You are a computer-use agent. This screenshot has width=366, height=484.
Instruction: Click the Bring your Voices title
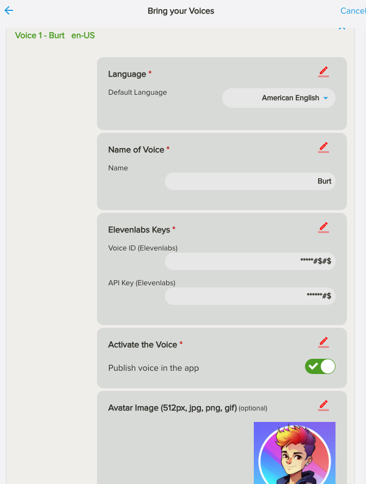[181, 11]
